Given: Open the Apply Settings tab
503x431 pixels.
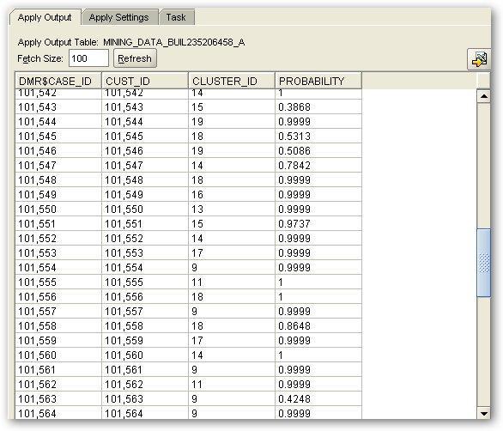Looking at the screenshot, I should click(x=119, y=17).
